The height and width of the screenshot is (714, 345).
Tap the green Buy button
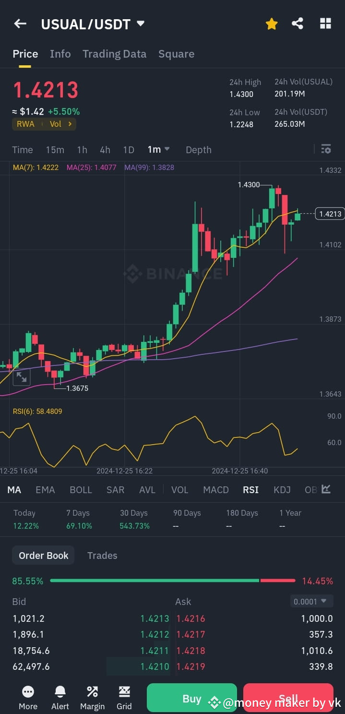coord(192,698)
